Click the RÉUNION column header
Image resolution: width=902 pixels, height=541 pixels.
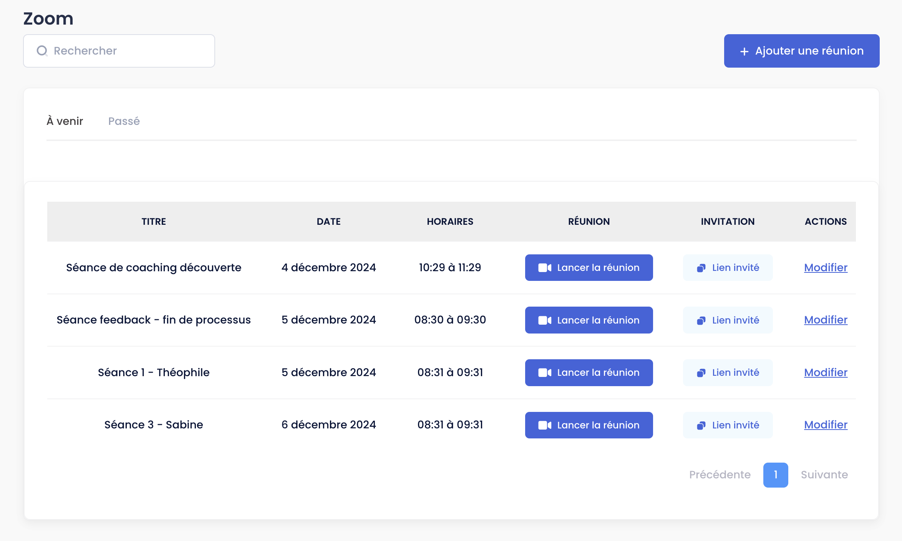[x=589, y=221]
